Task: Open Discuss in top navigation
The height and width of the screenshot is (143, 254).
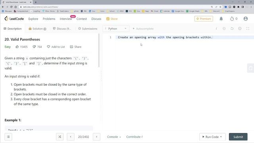Action: (x=96, y=19)
